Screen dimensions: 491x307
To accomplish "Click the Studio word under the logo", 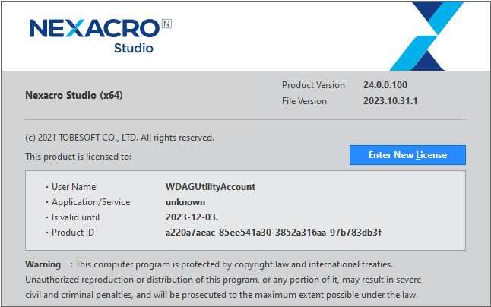I will point(133,49).
